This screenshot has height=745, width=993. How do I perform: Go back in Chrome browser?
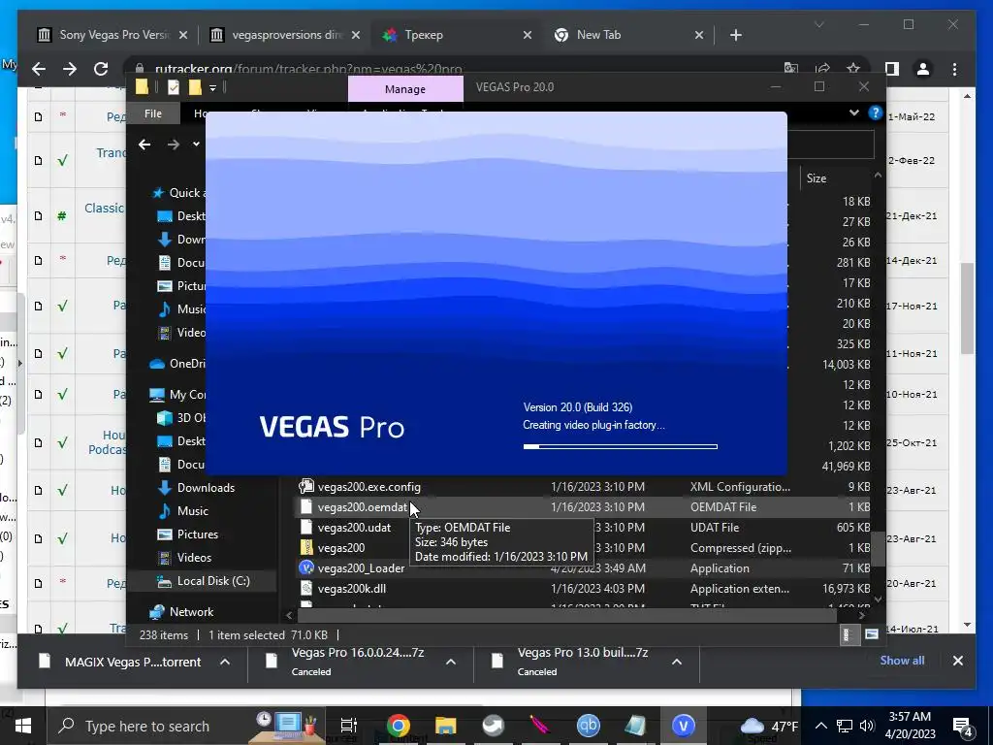(x=39, y=69)
